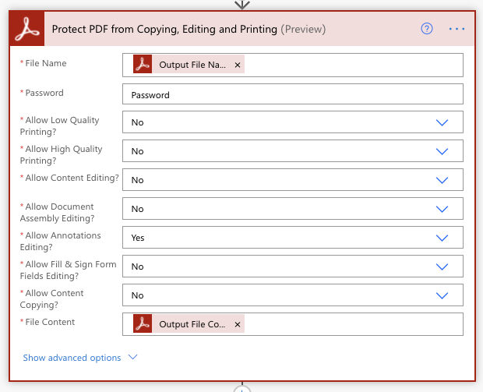Expand the Allow Content Editing dropdown
Image resolution: width=483 pixels, height=392 pixels.
point(442,180)
